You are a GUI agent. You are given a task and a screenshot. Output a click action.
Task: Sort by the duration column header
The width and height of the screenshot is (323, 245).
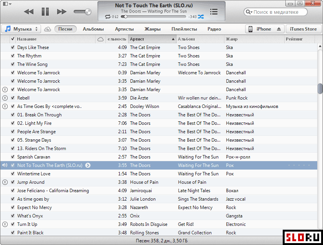pos(117,39)
